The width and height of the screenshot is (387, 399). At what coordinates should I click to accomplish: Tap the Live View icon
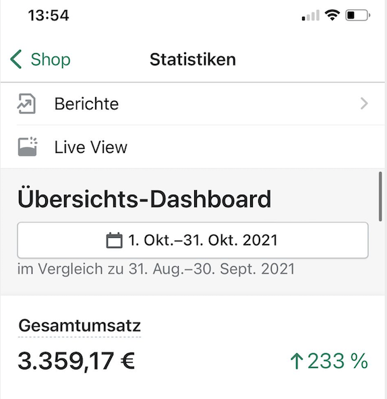click(27, 146)
